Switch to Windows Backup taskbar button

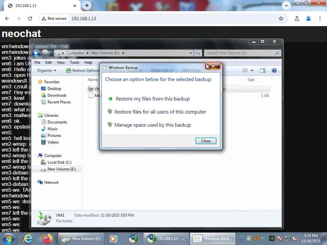click(x=212, y=239)
